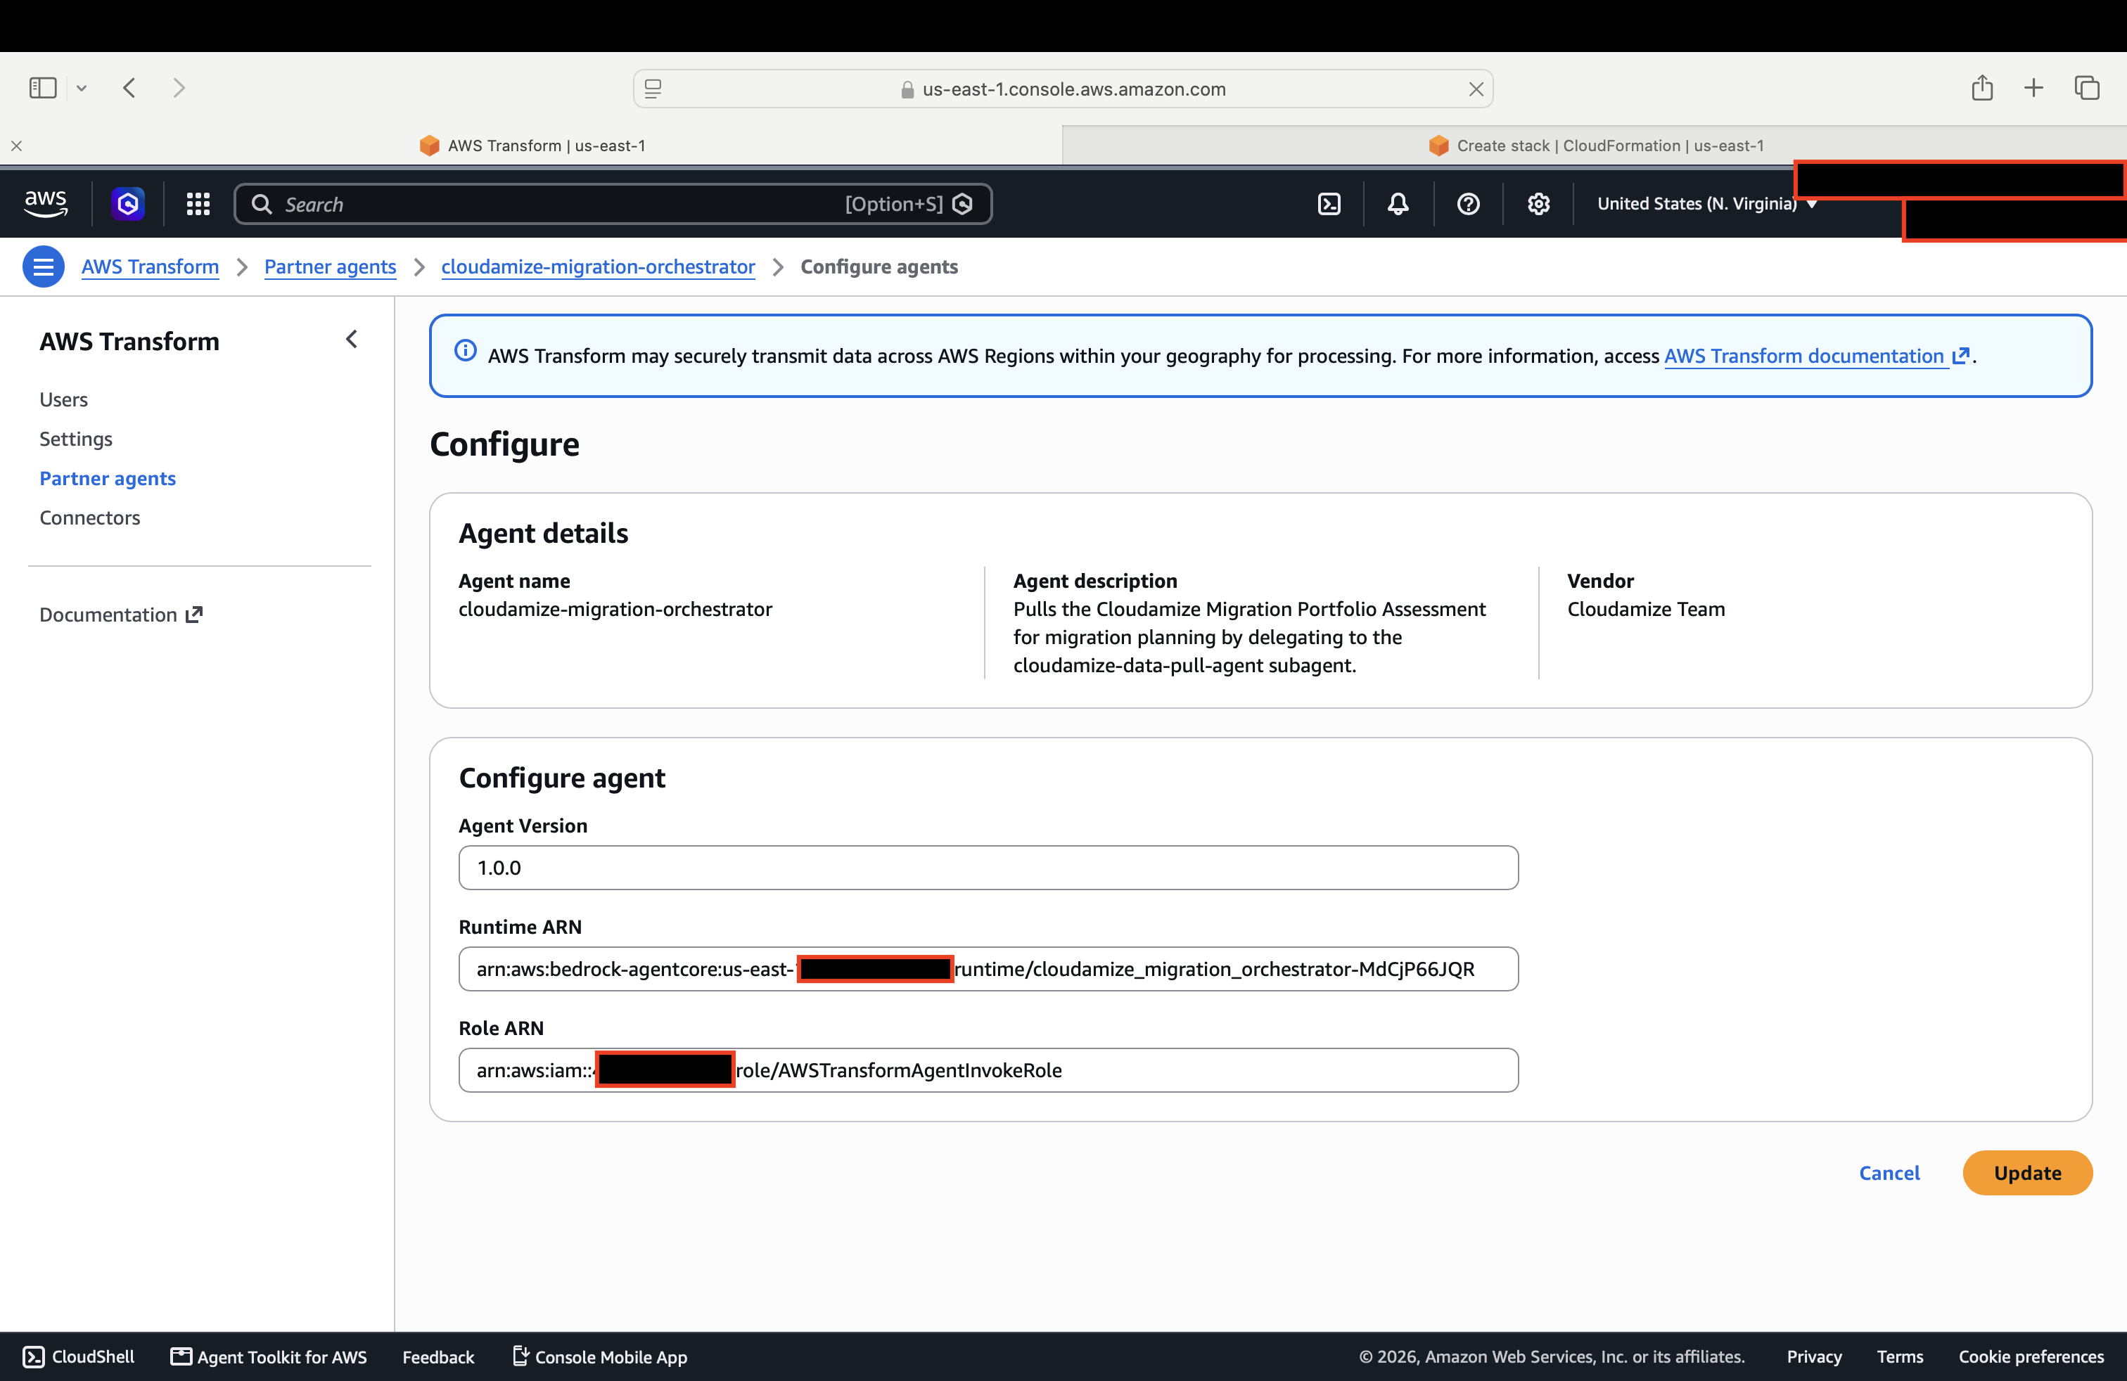Open CloudShell icon in top navigation
Image resolution: width=2127 pixels, height=1381 pixels.
coord(1329,204)
